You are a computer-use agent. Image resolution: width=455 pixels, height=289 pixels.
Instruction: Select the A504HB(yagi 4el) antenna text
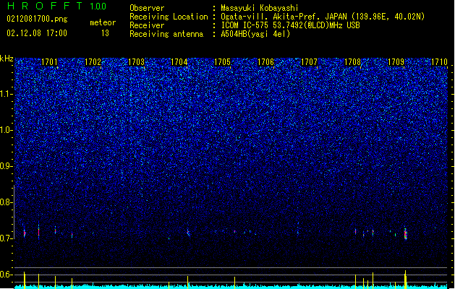pos(255,34)
